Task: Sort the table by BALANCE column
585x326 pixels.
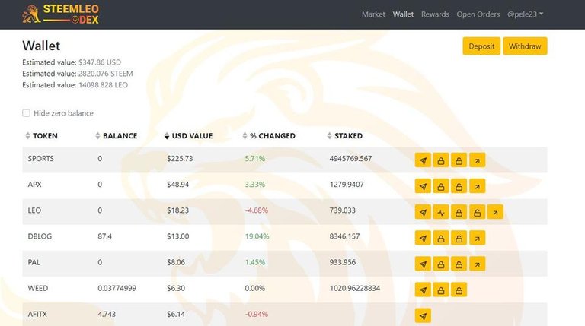Action: 117,136
